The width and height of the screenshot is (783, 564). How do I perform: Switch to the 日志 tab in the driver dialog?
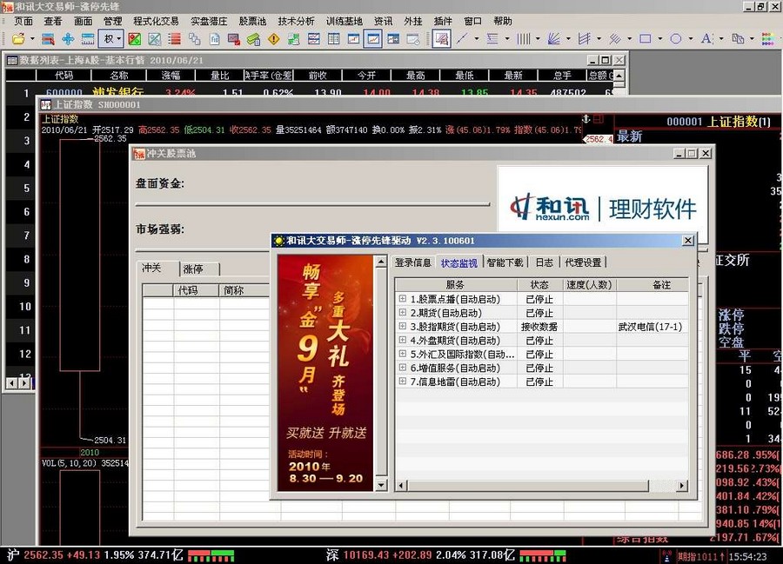pos(545,261)
